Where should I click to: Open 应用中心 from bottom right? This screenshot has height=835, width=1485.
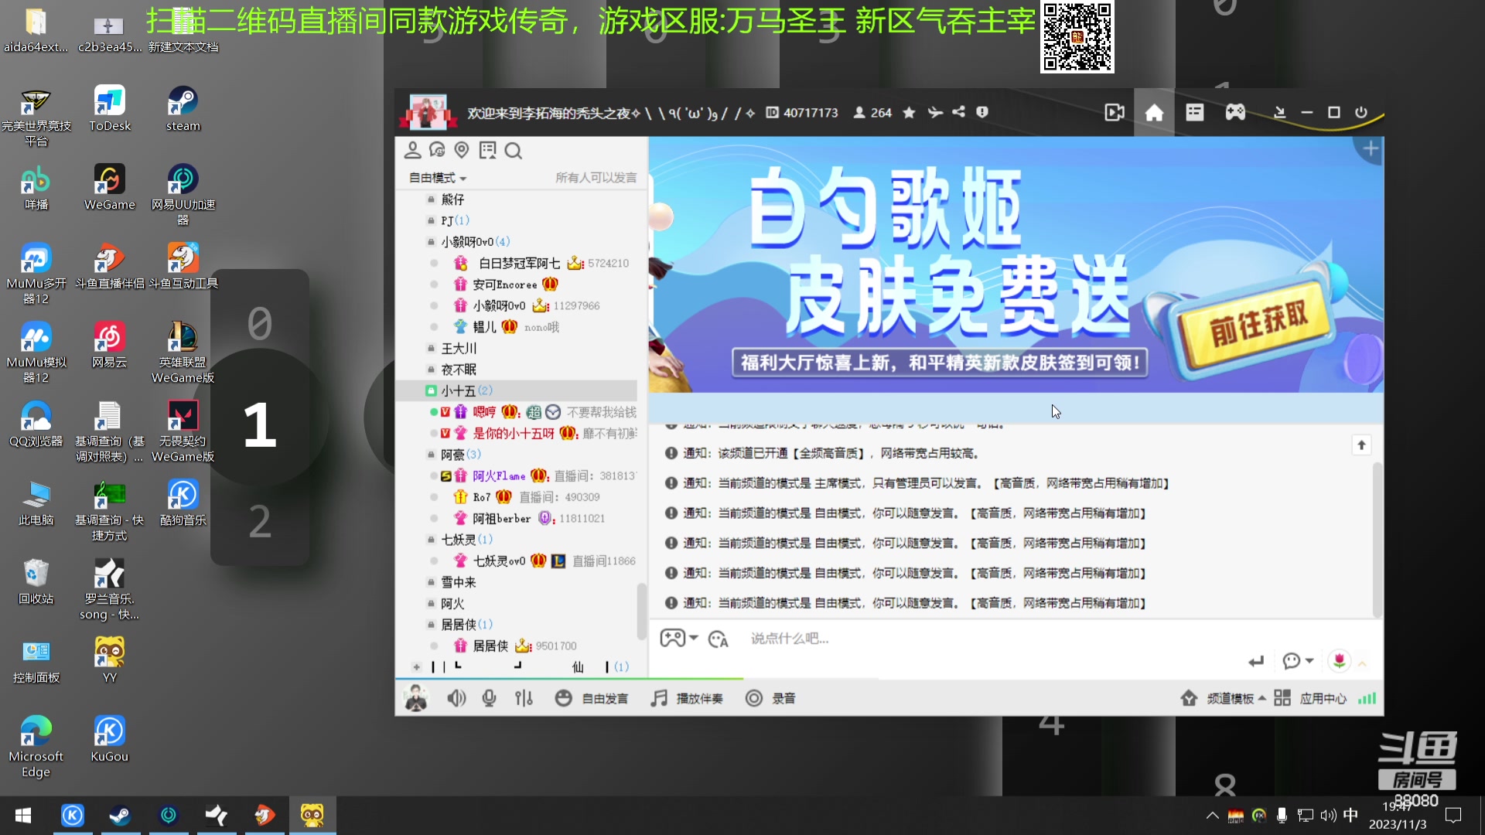[x=1324, y=697]
